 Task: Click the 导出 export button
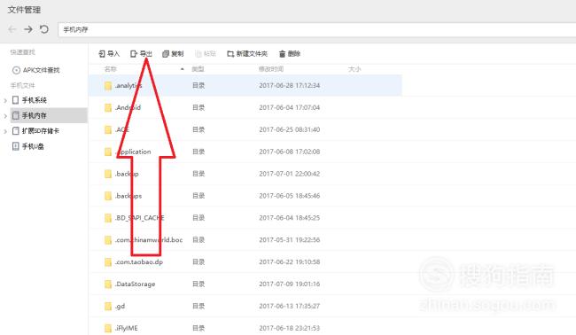[x=141, y=54]
